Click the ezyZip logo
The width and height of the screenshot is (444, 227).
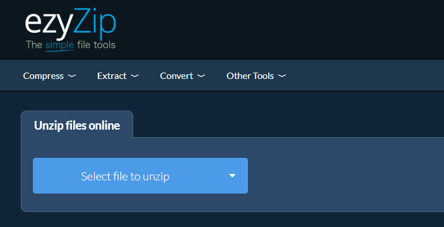click(x=70, y=31)
